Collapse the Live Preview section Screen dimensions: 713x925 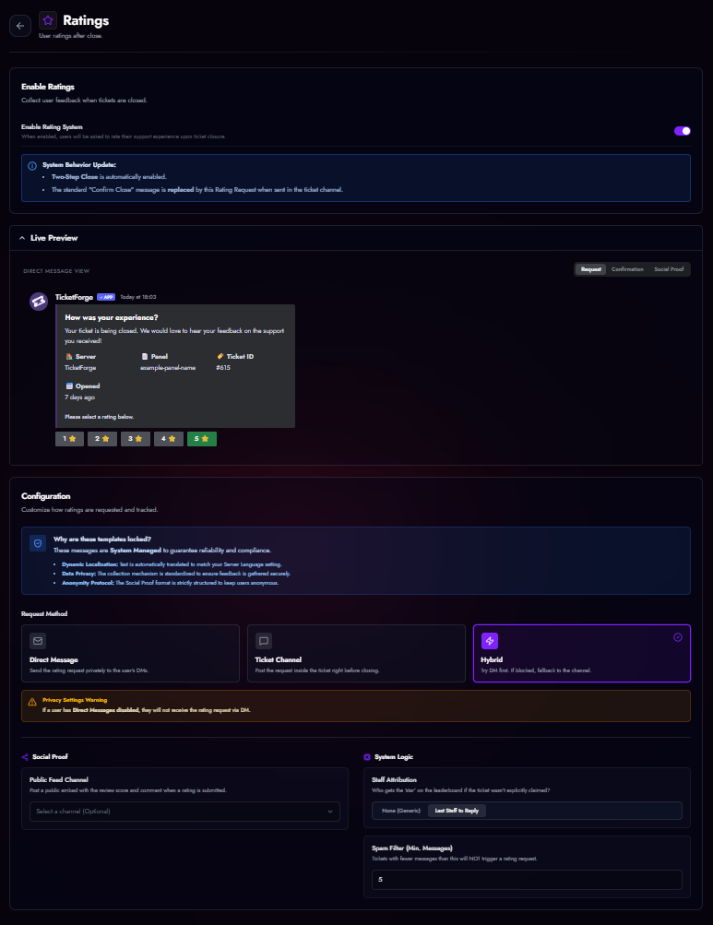tap(22, 238)
